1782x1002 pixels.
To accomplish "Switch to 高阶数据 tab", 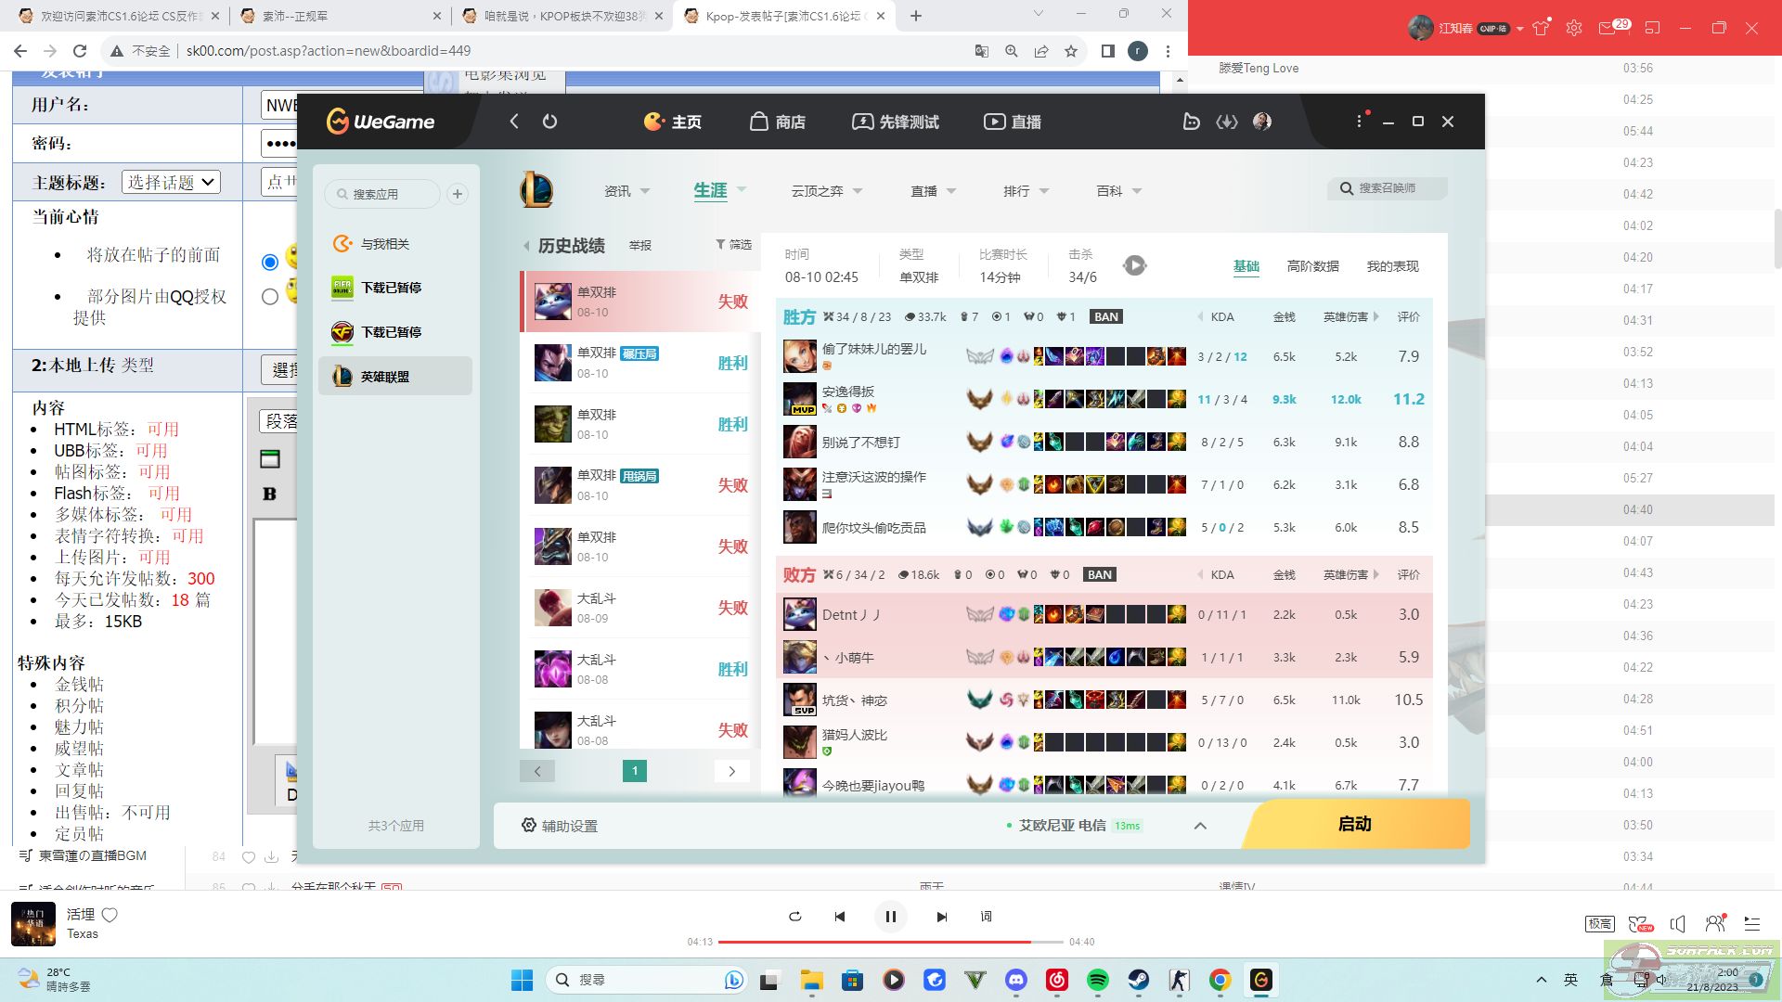I will 1312,266.
